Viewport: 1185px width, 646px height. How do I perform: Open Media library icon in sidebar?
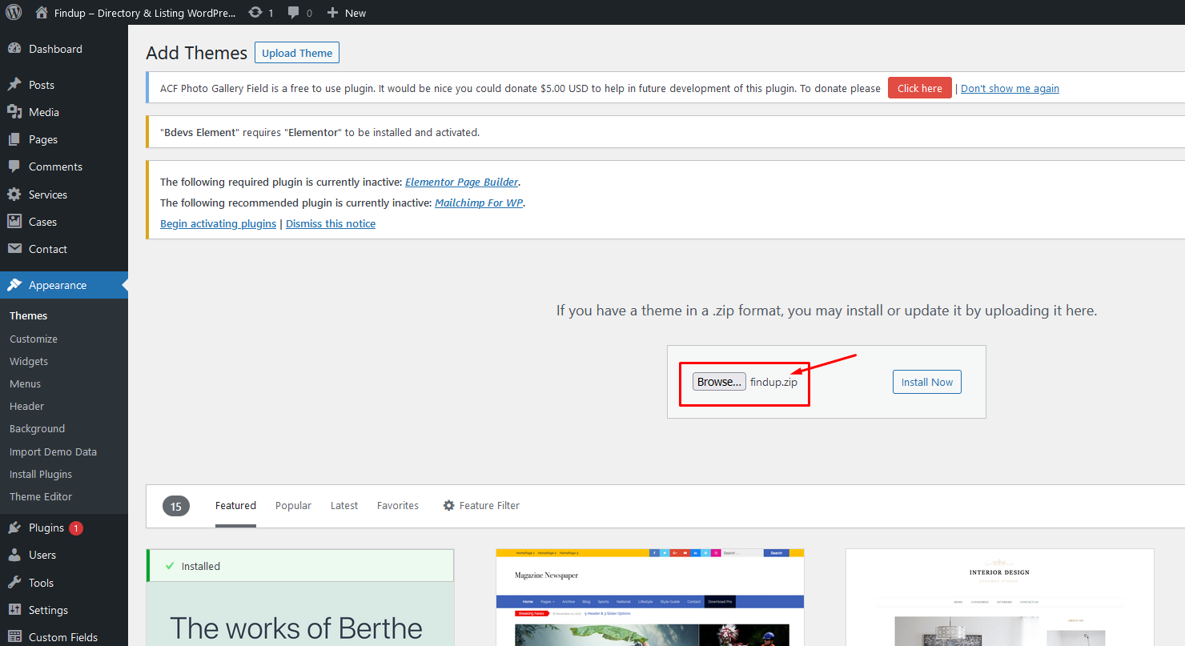(14, 112)
